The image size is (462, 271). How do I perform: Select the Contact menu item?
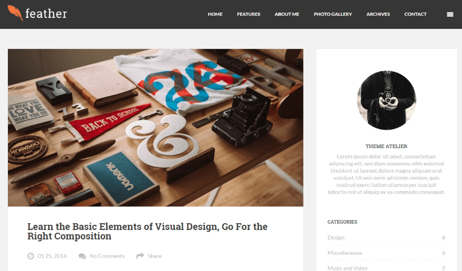click(x=415, y=14)
